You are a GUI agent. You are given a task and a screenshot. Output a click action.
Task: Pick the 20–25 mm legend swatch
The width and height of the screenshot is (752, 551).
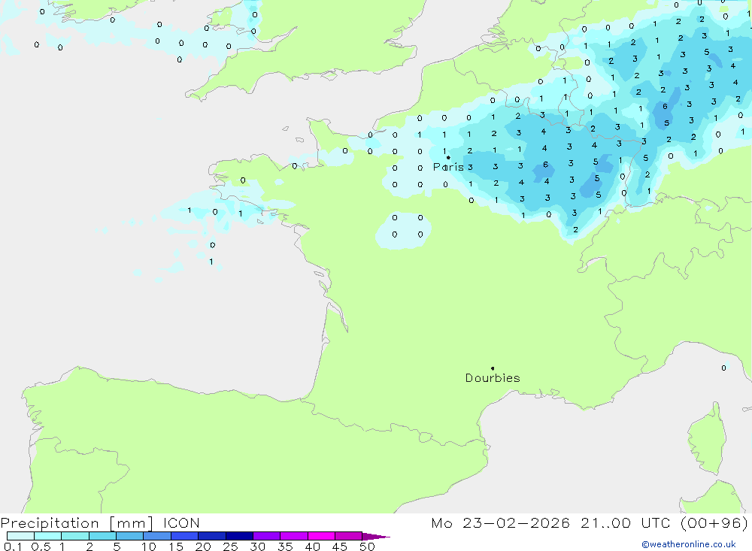[212, 536]
